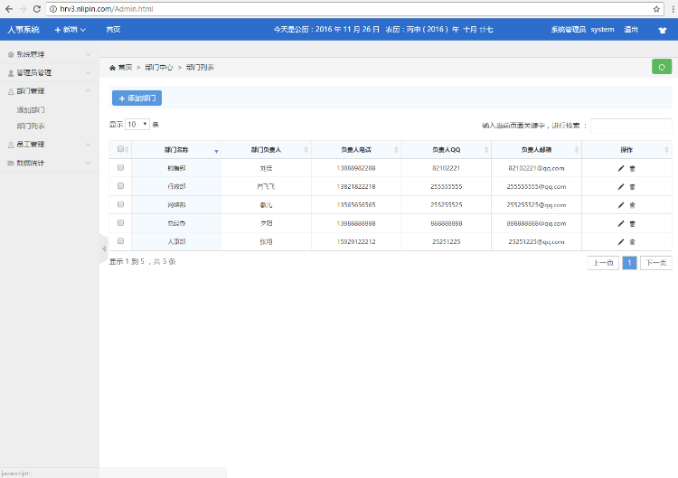Collapse the sidebar with the arrow handle

(x=104, y=248)
